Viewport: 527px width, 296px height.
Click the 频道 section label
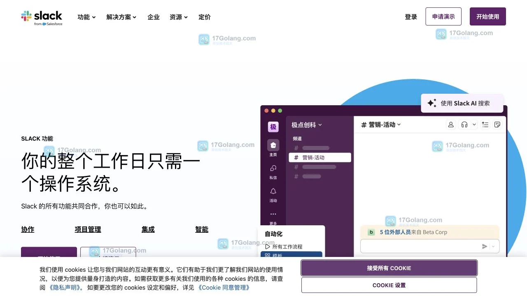coord(297,139)
